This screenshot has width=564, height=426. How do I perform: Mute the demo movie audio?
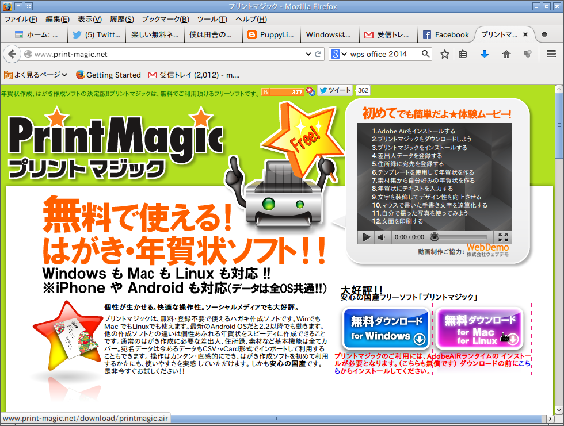(381, 237)
